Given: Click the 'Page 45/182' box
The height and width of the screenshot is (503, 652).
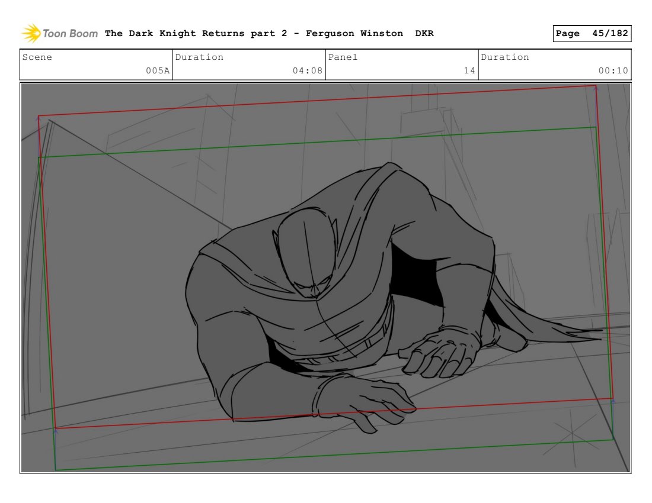Looking at the screenshot, I should (592, 33).
